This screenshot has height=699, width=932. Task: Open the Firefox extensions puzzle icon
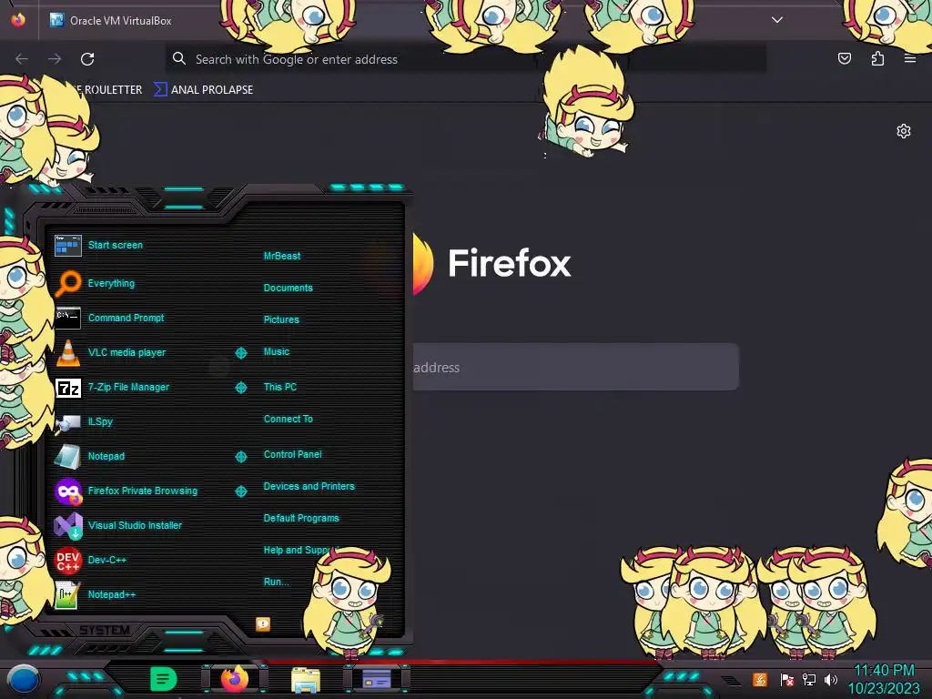877,58
